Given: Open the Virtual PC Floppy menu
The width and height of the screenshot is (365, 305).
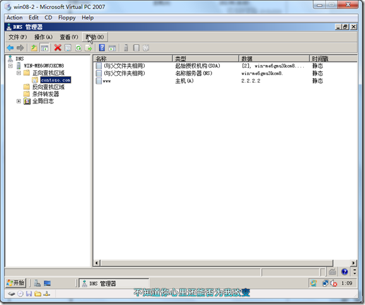Looking at the screenshot, I should (x=67, y=18).
